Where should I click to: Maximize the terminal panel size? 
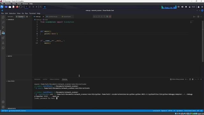pyautogui.click(x=198, y=79)
